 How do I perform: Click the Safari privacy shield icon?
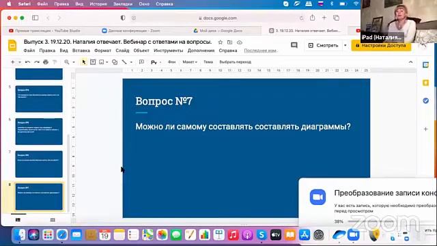click(123, 18)
